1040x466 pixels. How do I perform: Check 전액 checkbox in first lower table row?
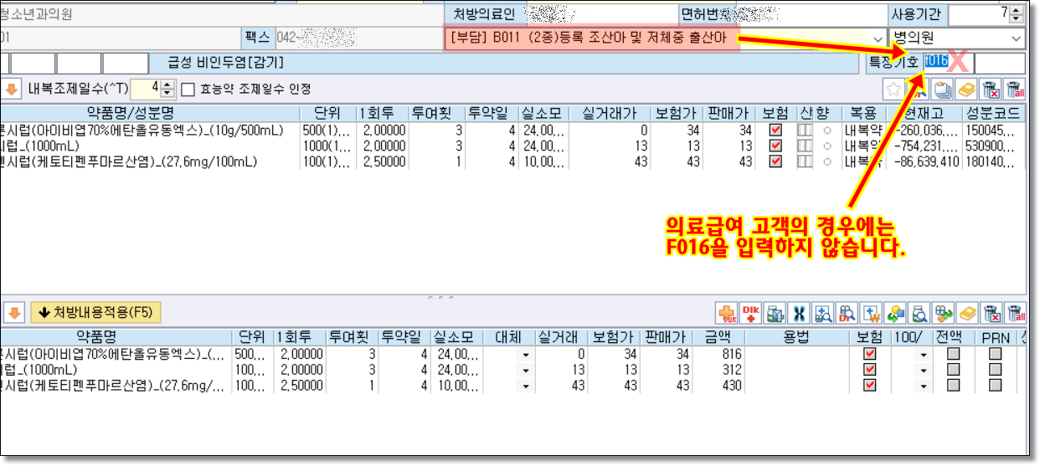pyautogui.click(x=953, y=354)
